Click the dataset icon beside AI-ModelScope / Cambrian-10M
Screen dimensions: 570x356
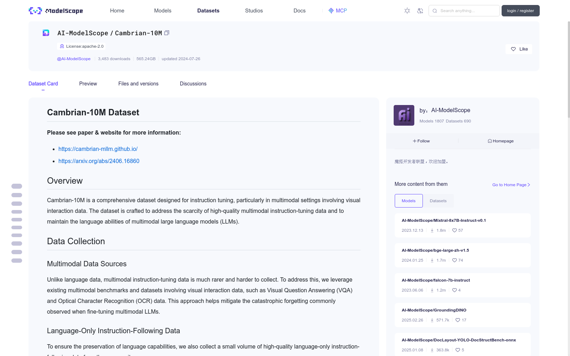point(46,33)
